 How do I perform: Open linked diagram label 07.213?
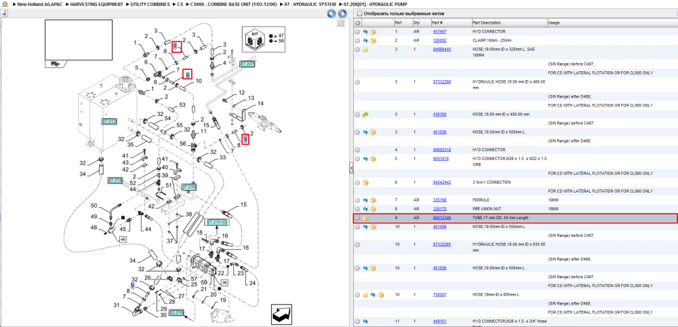point(109,121)
